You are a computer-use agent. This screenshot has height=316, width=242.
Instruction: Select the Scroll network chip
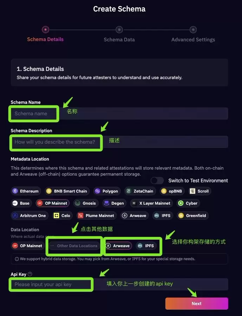pyautogui.click(x=200, y=191)
